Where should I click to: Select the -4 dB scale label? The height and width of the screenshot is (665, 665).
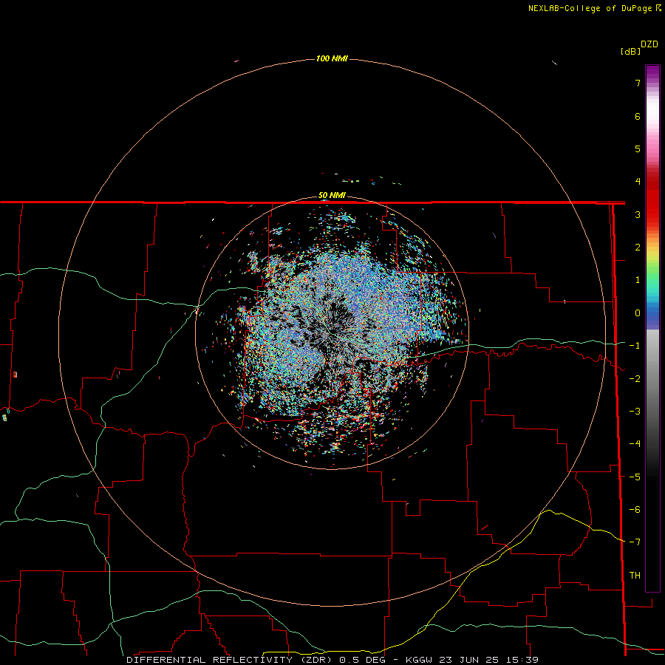click(x=635, y=444)
